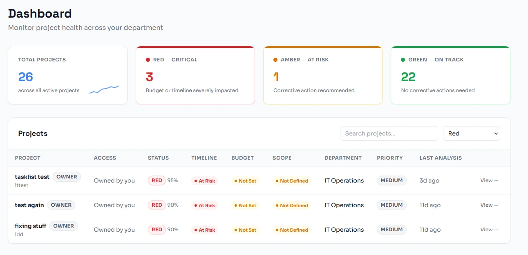Click Not Defined scope badge for fixing stuff
The height and width of the screenshot is (255, 528).
coord(292,230)
